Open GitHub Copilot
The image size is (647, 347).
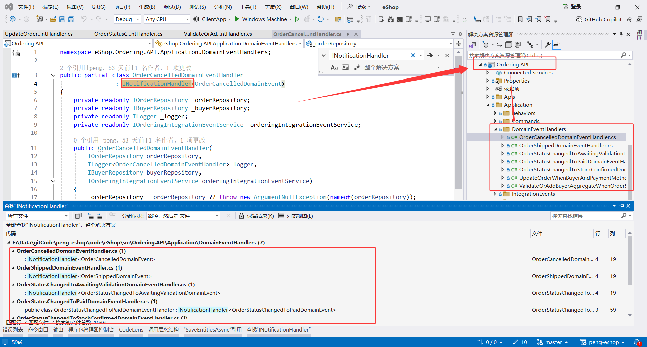(x=598, y=19)
